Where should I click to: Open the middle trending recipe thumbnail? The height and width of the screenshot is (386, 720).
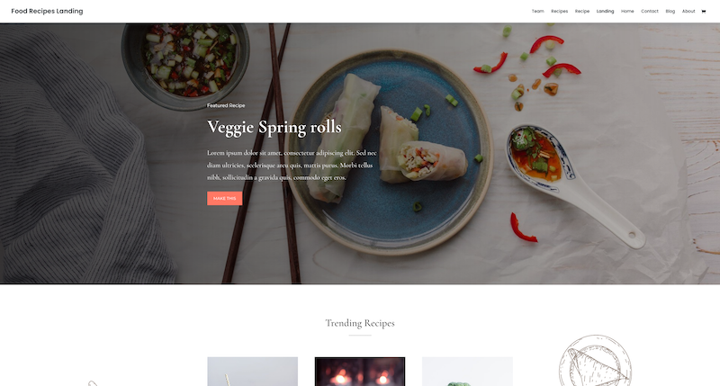pyautogui.click(x=360, y=372)
